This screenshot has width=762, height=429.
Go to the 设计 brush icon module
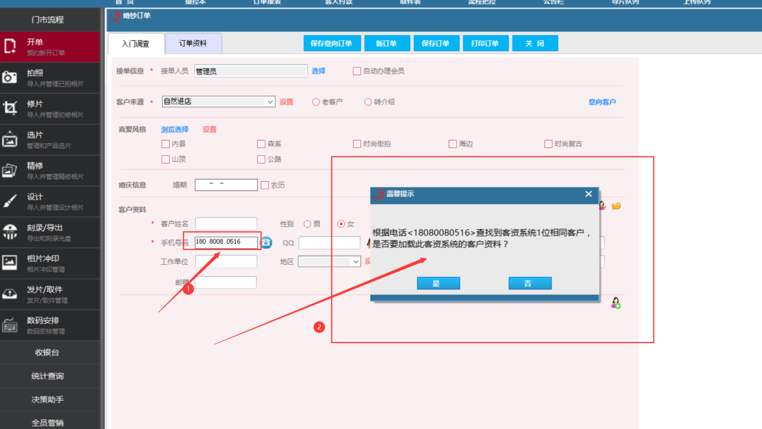(10, 201)
